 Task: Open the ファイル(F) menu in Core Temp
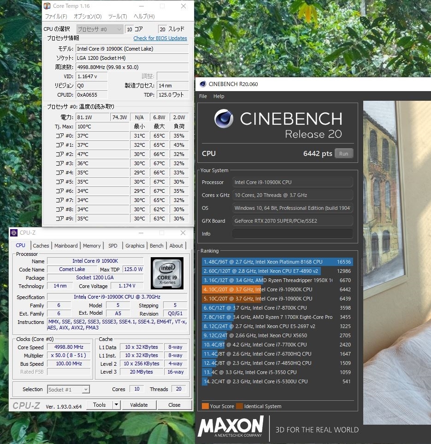click(56, 17)
